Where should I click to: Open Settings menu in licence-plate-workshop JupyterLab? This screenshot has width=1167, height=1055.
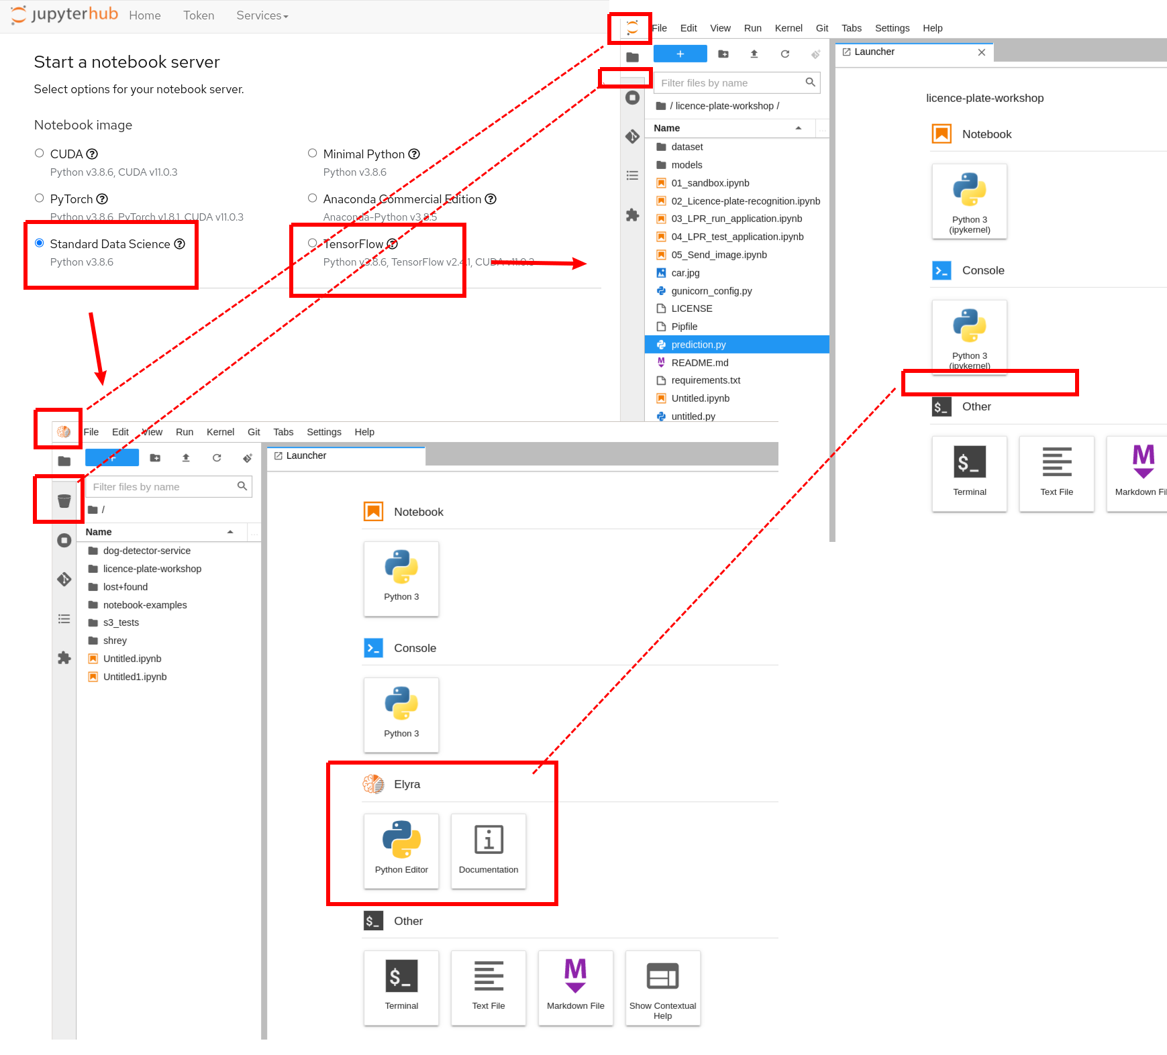[x=892, y=28]
